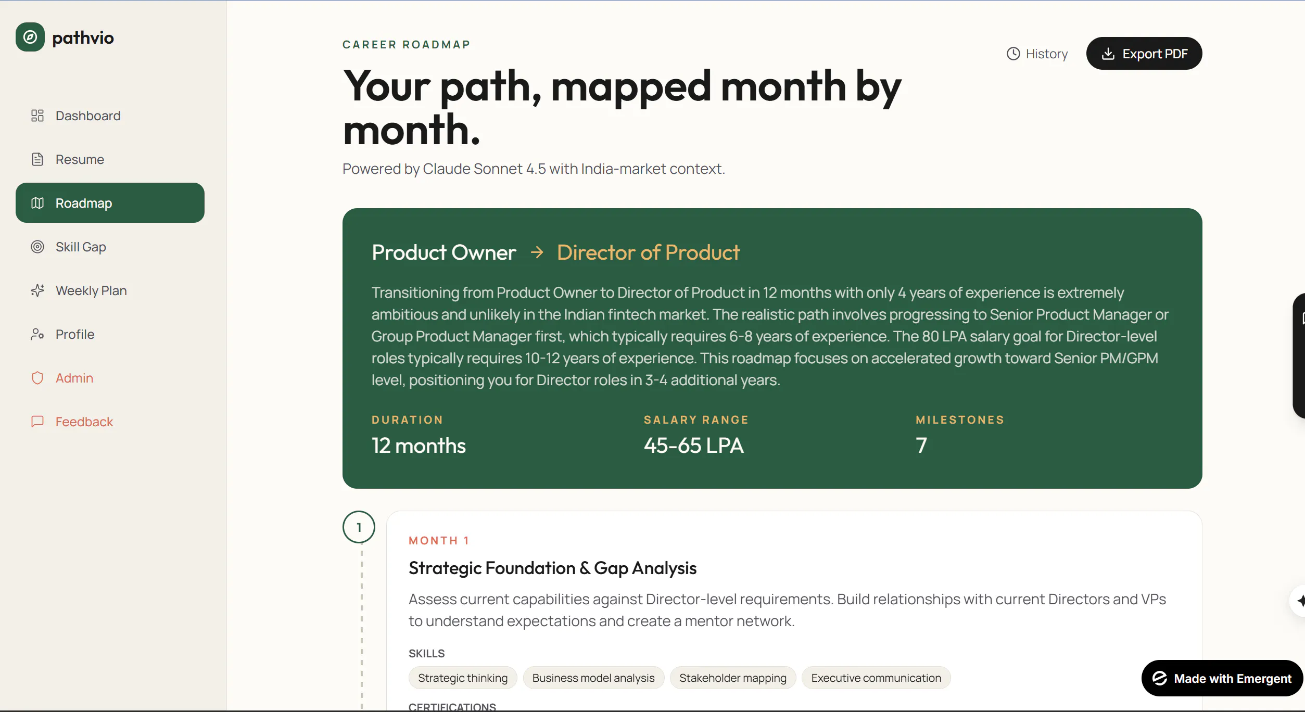Open Dashboard via its grid icon
Viewport: 1305px width, 712px height.
point(37,116)
